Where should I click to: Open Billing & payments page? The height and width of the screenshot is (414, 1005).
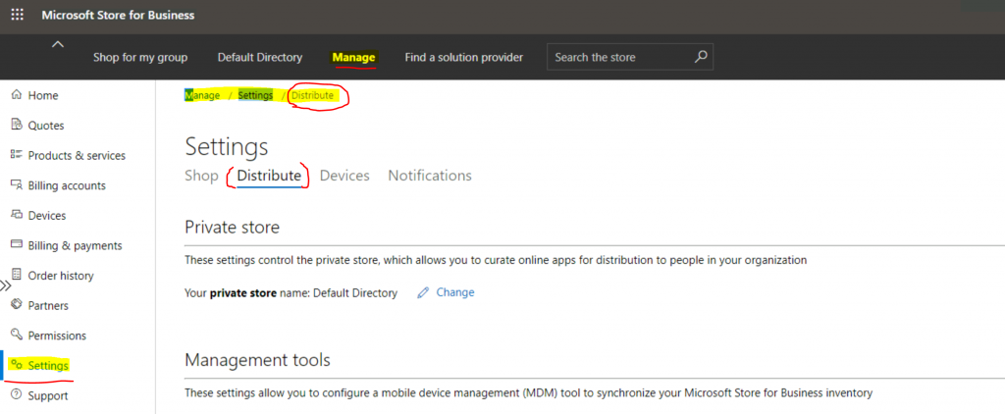click(75, 246)
